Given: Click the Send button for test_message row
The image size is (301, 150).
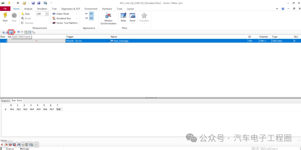Looking at the screenshot, I should (x=36, y=41).
